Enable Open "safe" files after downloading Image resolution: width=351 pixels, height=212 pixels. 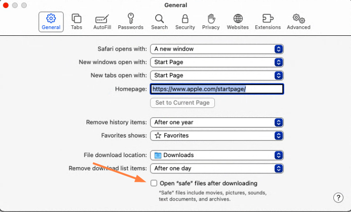(x=154, y=183)
